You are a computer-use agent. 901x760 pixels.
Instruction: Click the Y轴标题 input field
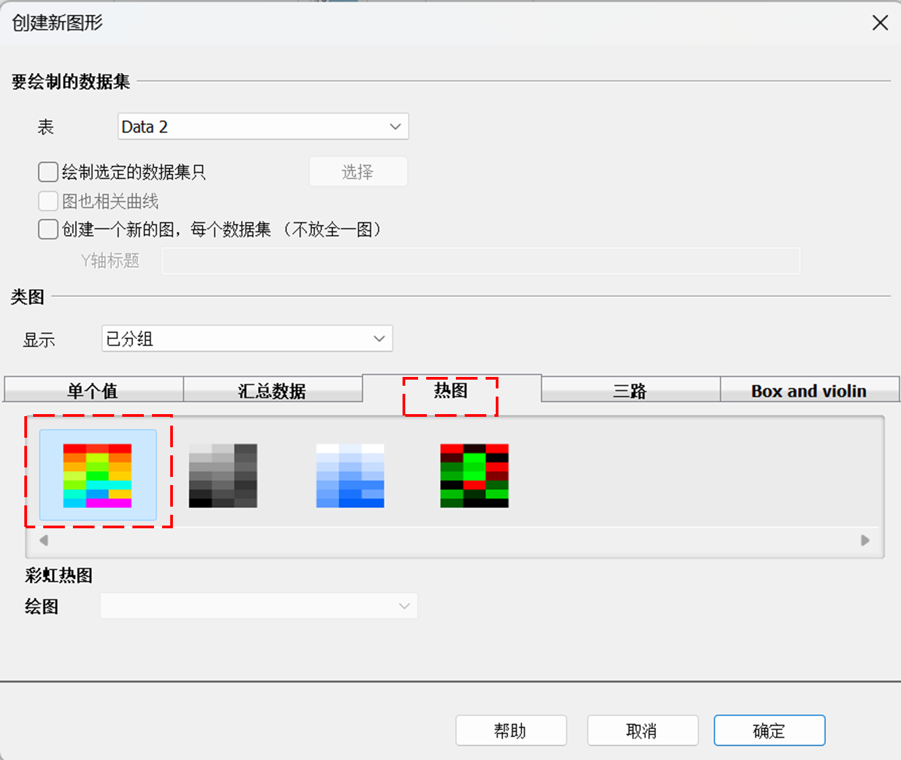tap(481, 261)
